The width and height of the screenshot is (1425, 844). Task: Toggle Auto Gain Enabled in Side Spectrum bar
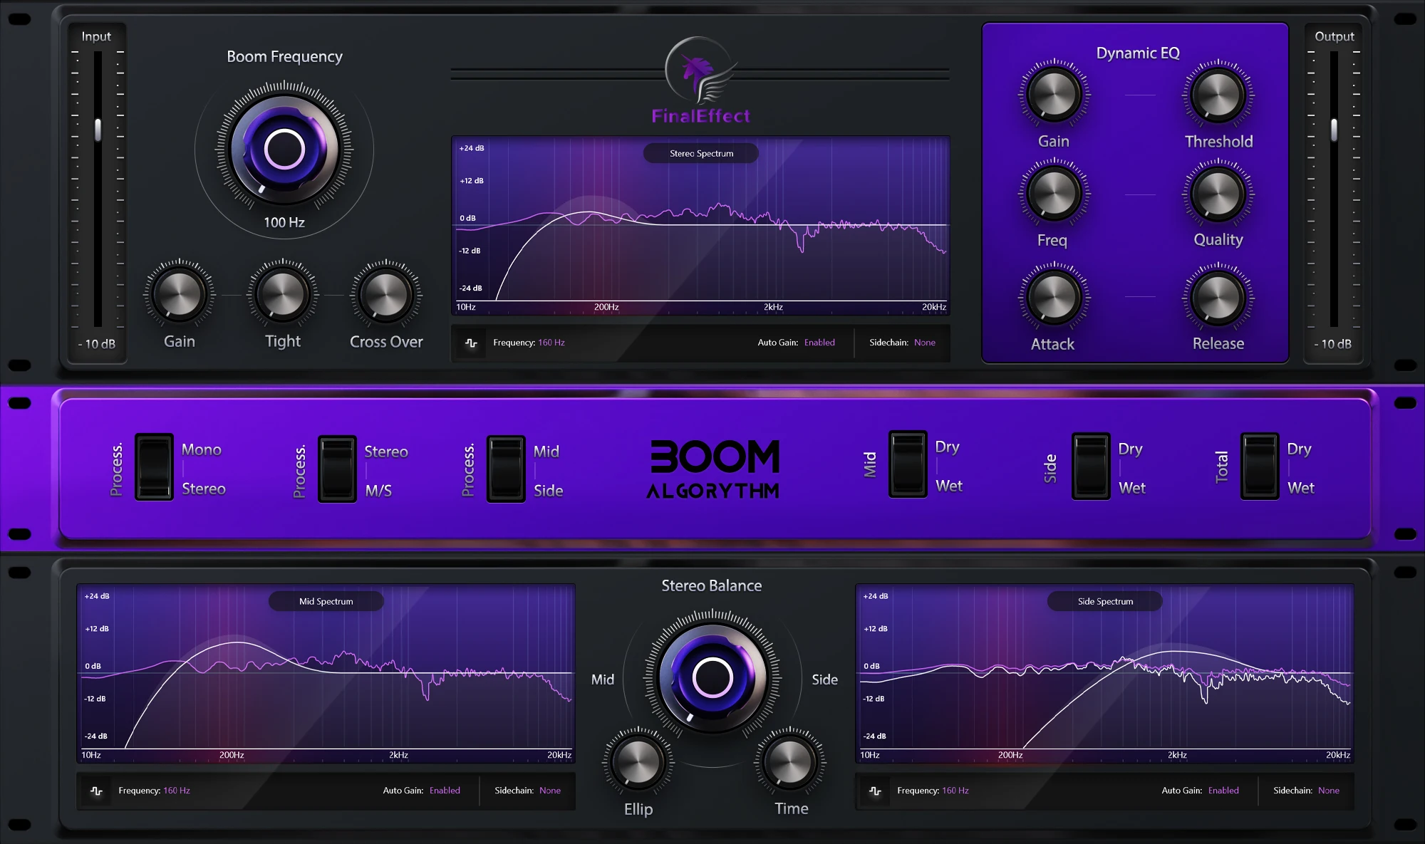[1223, 791]
